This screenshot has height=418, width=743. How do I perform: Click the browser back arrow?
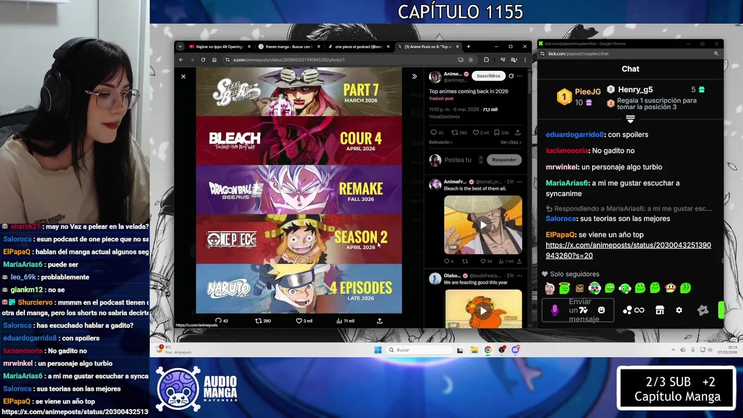tap(181, 60)
